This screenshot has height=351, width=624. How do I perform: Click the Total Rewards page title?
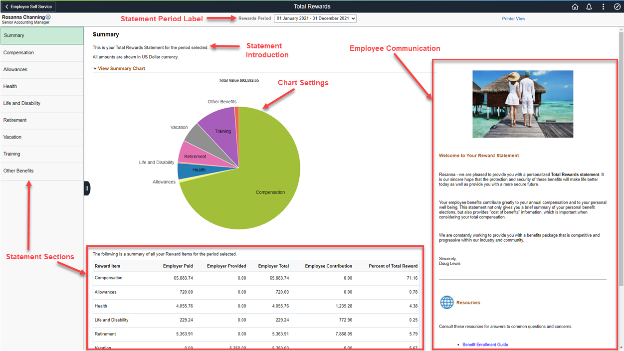[312, 6]
